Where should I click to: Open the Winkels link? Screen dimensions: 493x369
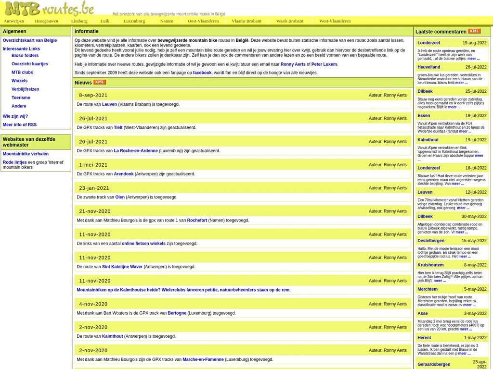[19, 81]
